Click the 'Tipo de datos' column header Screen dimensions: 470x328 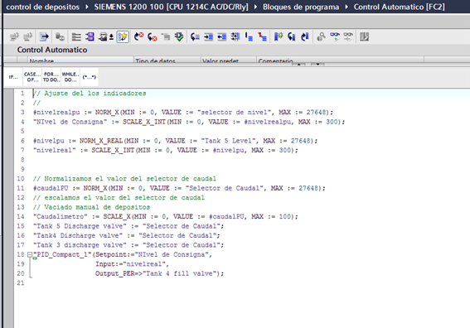[x=167, y=60]
